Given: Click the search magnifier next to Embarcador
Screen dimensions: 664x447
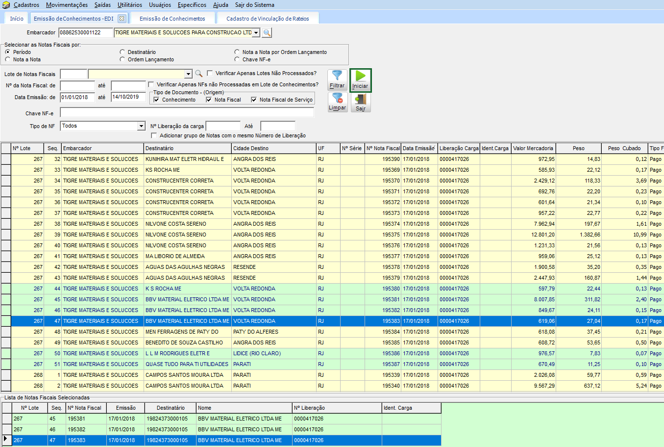Looking at the screenshot, I should tap(267, 33).
